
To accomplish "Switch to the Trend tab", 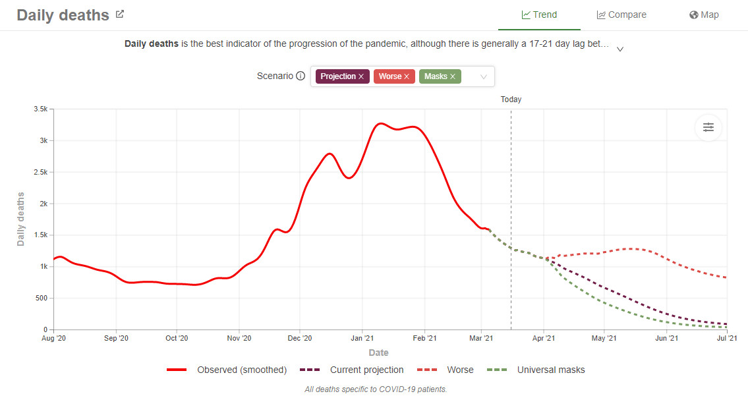I will point(539,14).
